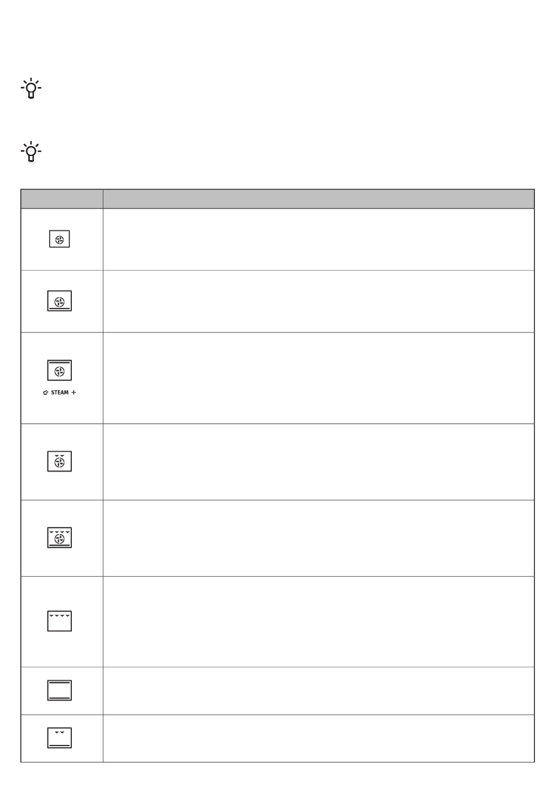Viewport: 555px width, 808px height.
Task: Select the fan with bottom heat line icon
Action: click(60, 301)
